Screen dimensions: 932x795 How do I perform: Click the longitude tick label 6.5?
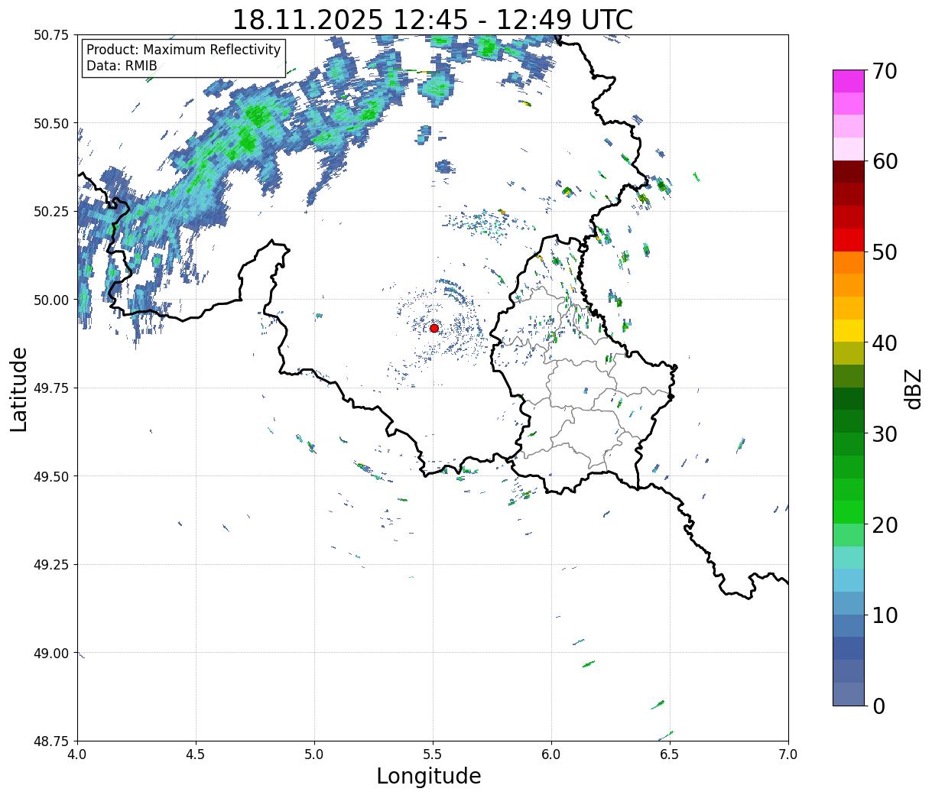(670, 754)
